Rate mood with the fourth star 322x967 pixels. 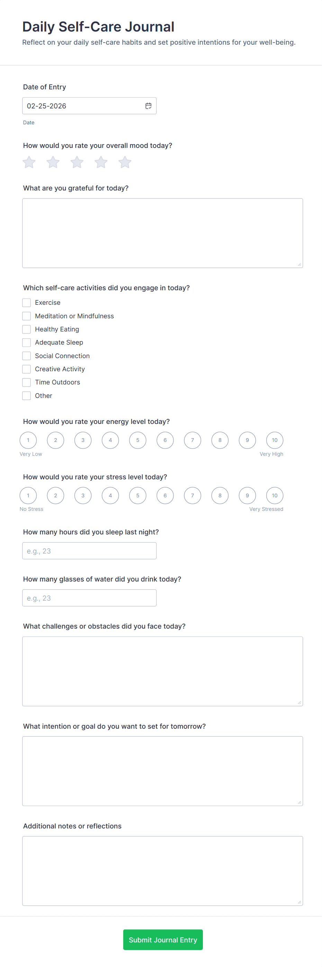tap(101, 162)
